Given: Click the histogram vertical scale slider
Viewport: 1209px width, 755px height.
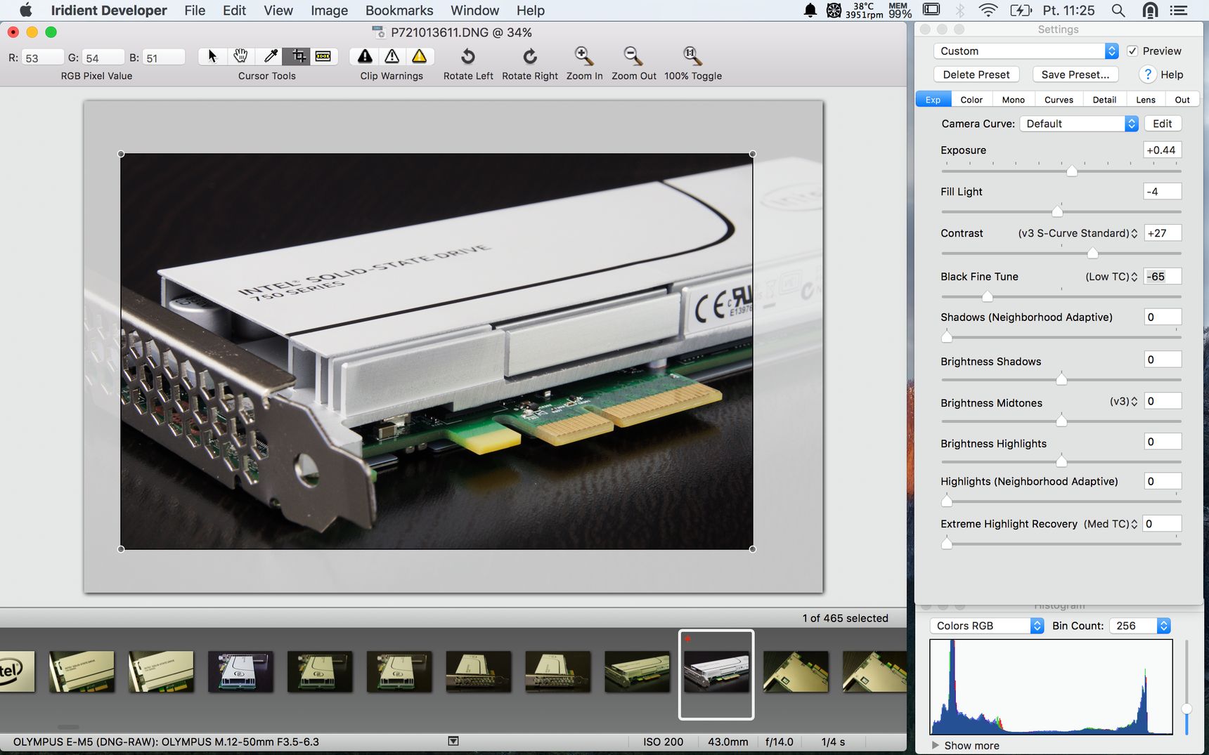Looking at the screenshot, I should pyautogui.click(x=1187, y=709).
